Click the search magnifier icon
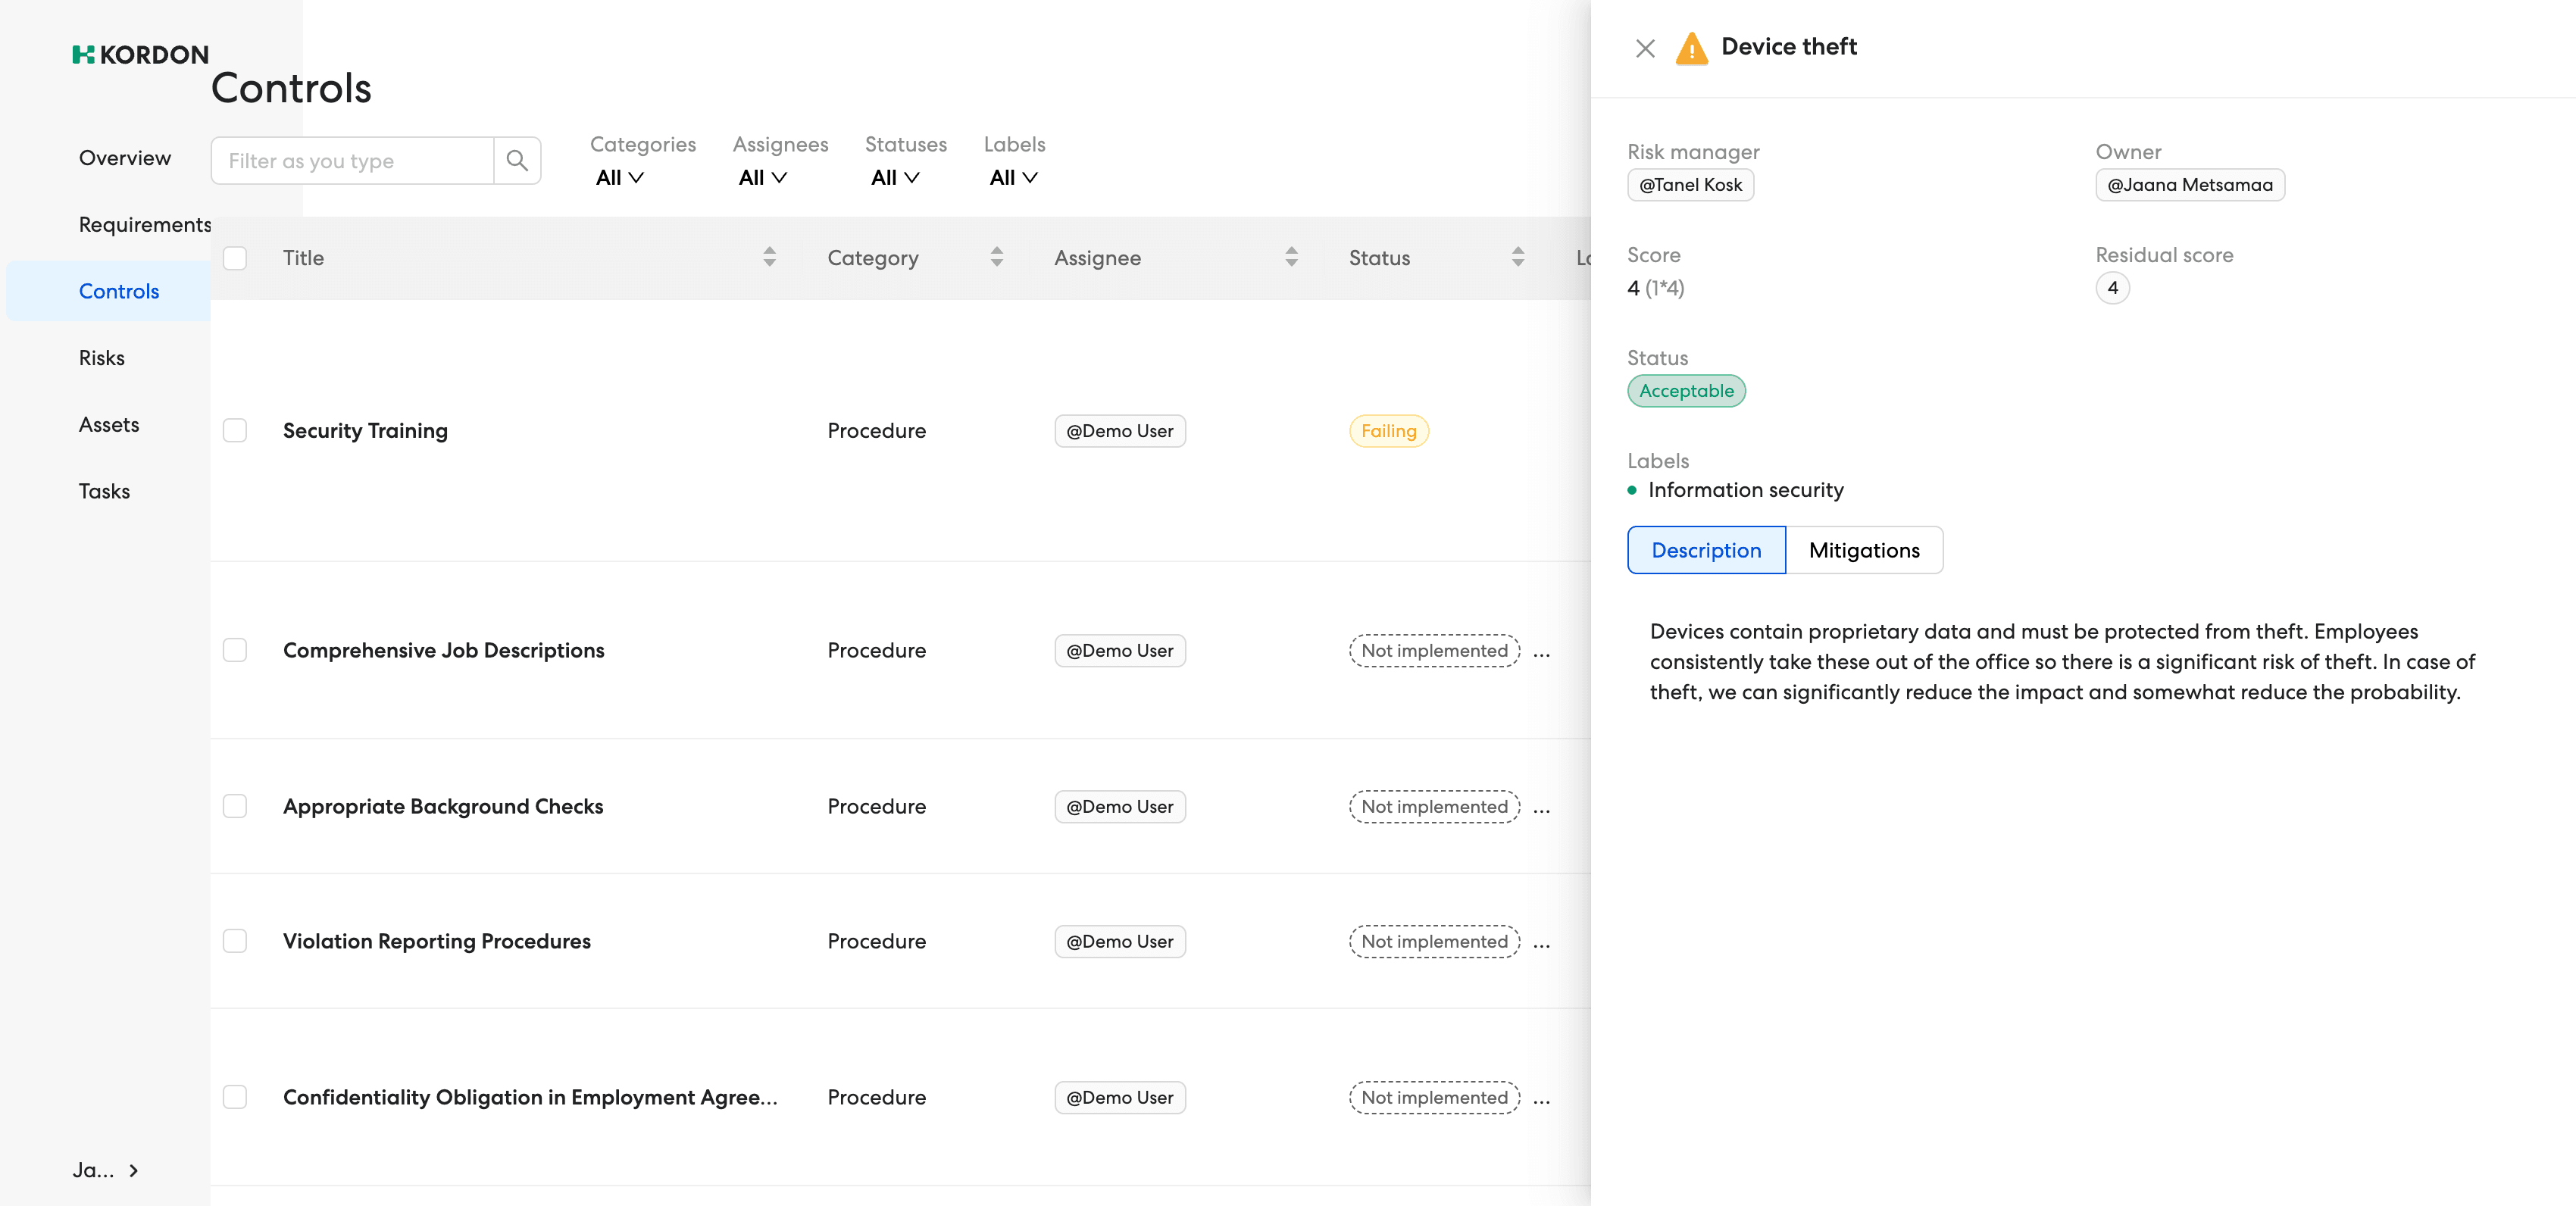Image resolution: width=2576 pixels, height=1206 pixels. click(x=516, y=160)
